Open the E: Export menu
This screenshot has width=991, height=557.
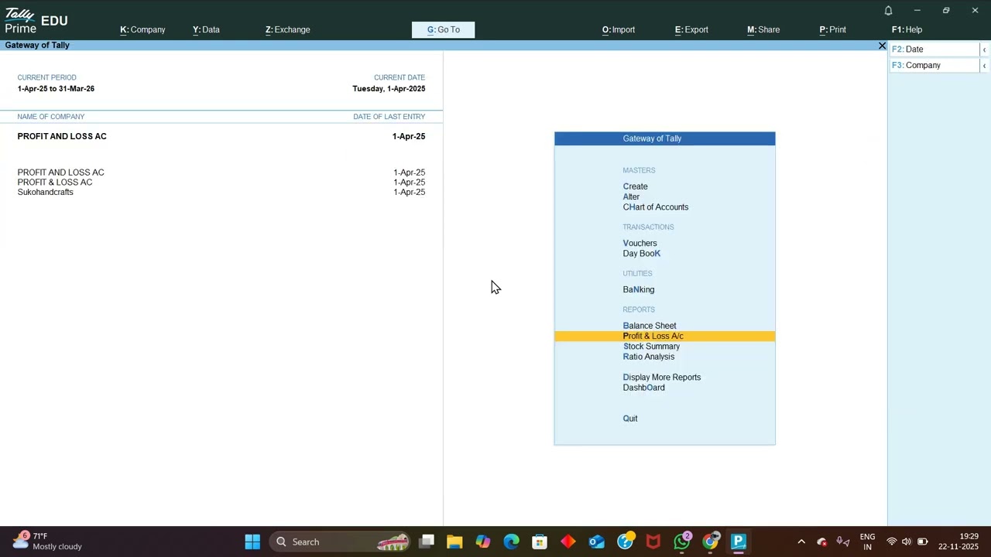pos(691,29)
